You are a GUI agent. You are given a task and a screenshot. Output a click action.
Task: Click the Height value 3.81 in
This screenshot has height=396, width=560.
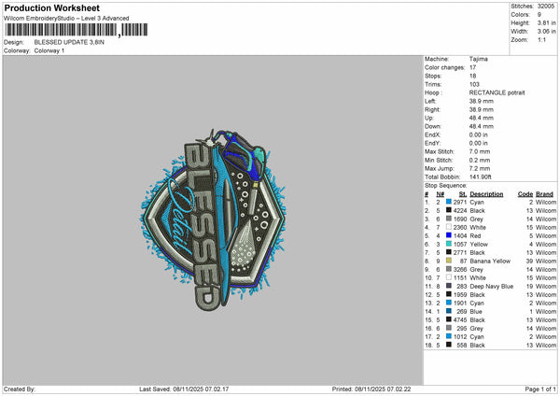point(546,22)
